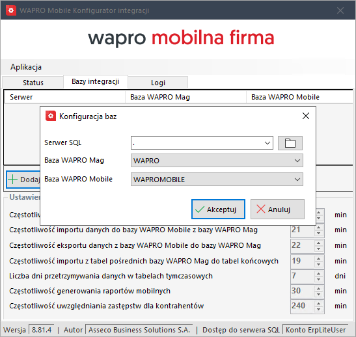Close the Konfiguracja baz dialog
Screen dimensions: 356x337
click(x=306, y=116)
